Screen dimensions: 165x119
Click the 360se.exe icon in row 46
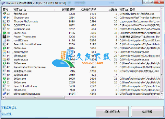[x=4, y=63]
